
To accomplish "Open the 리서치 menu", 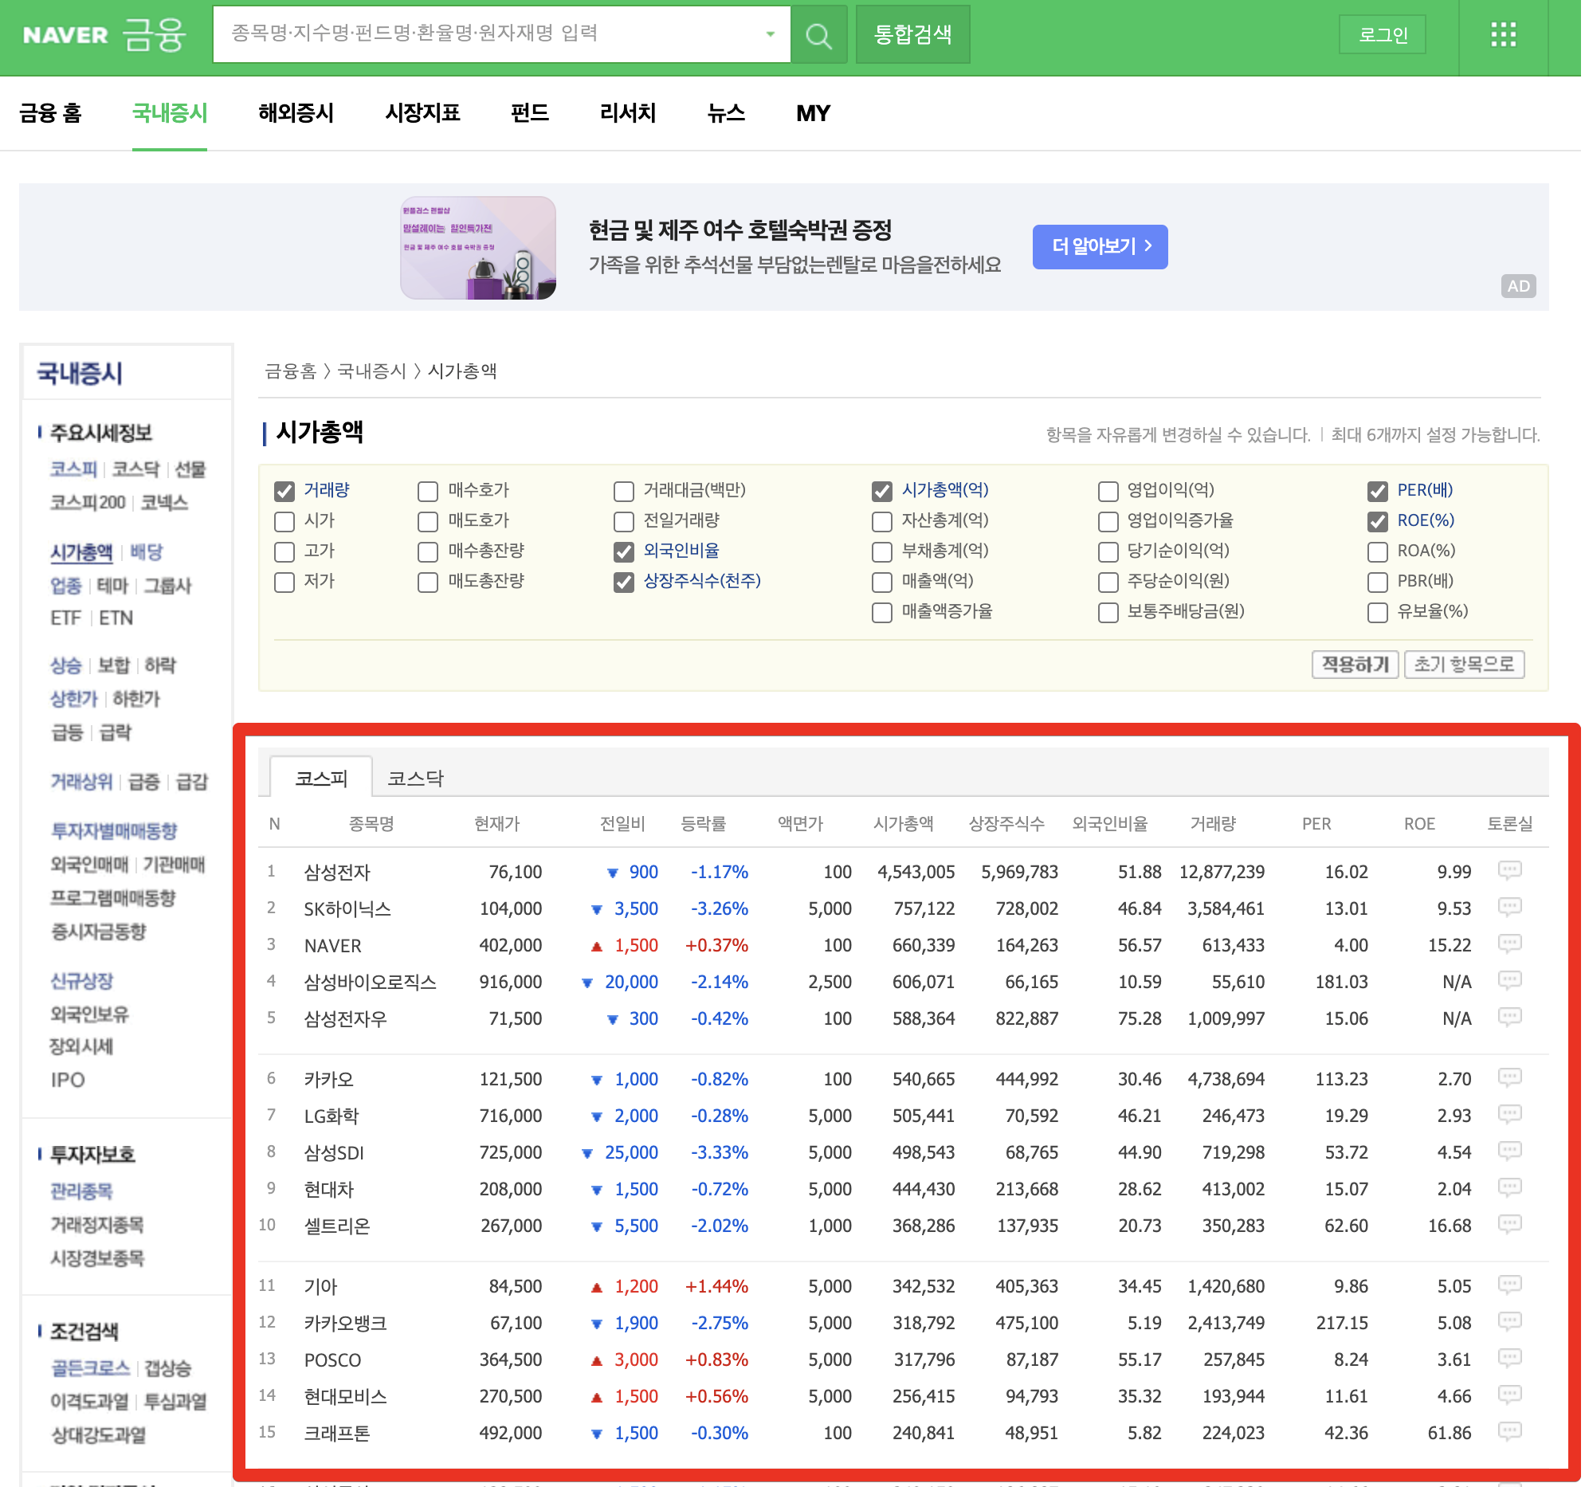I will click(627, 113).
